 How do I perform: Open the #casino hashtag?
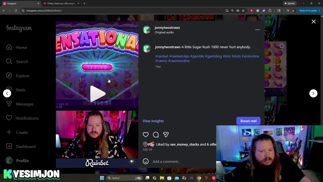point(161,61)
